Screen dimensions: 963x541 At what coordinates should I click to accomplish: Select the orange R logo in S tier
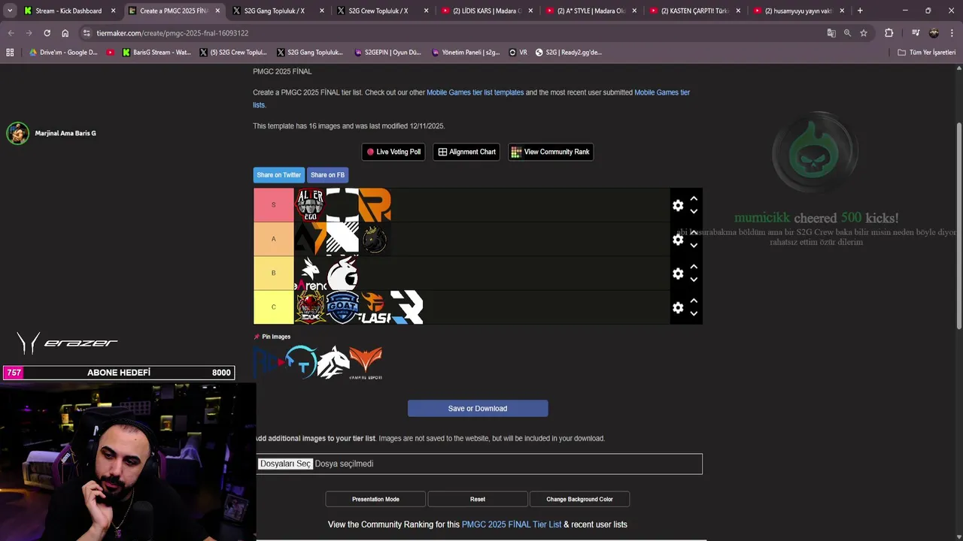[x=375, y=204]
